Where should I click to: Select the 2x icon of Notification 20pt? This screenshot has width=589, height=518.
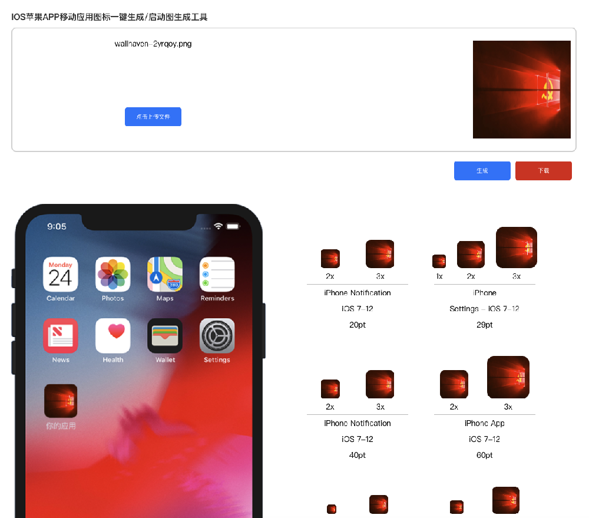(x=330, y=259)
